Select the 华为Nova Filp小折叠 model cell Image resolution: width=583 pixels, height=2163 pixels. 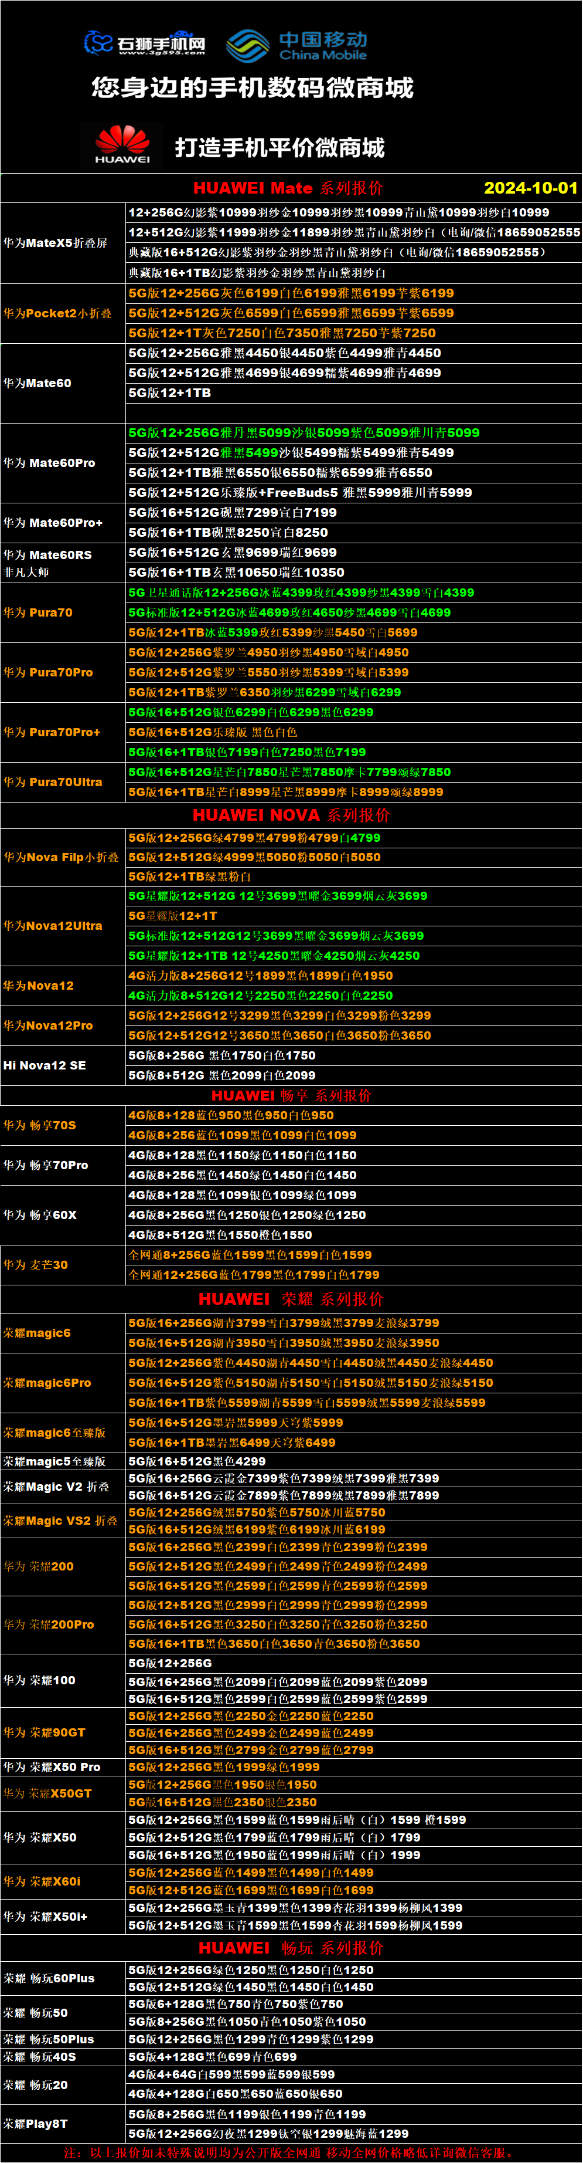pyautogui.click(x=63, y=857)
